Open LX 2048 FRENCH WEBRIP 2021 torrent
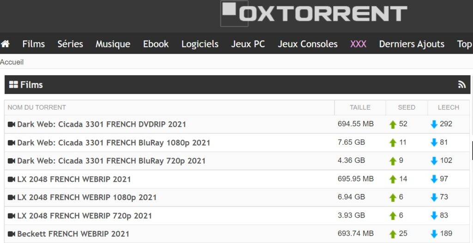The width and height of the screenshot is (473, 243). point(74,179)
